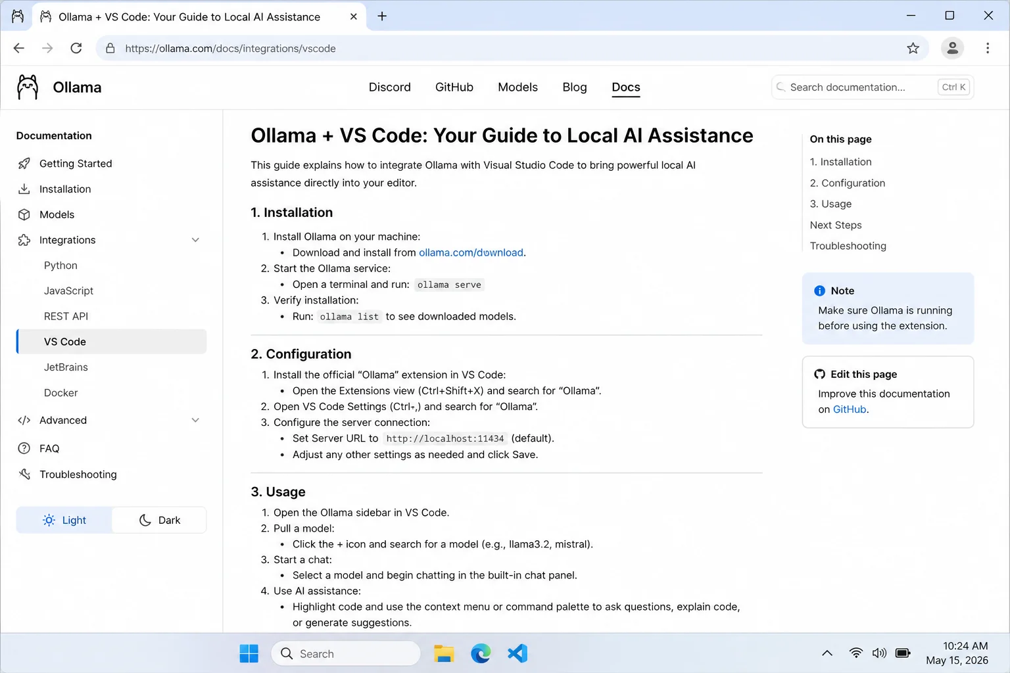
Task: Open the browser profile avatar
Action: (952, 48)
